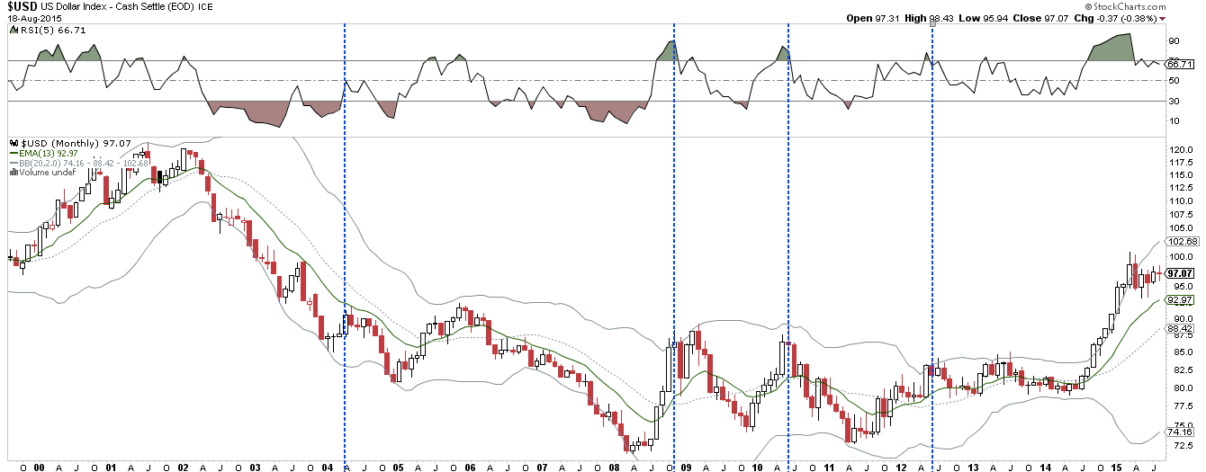
Task: Click the gray handle atop the 2012 dashed line
Action: (x=931, y=22)
